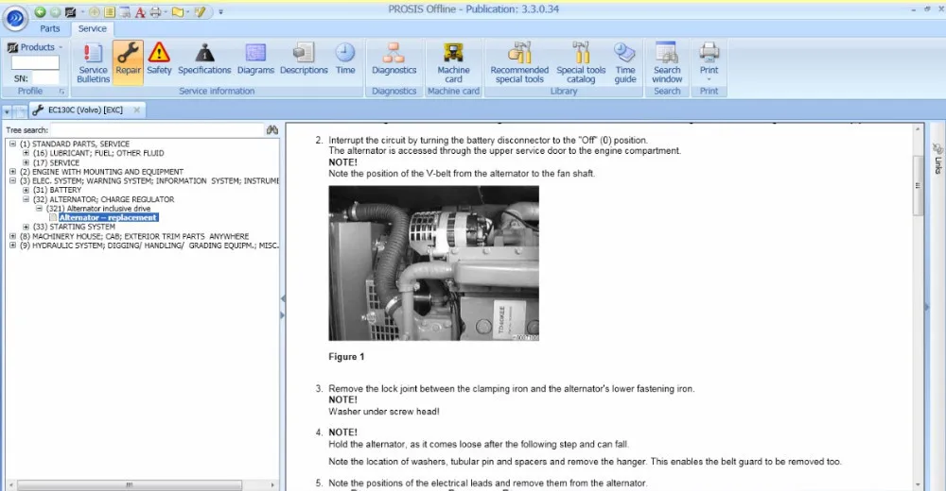Start tree search with binoculars icon
946x491 pixels.
click(x=272, y=129)
